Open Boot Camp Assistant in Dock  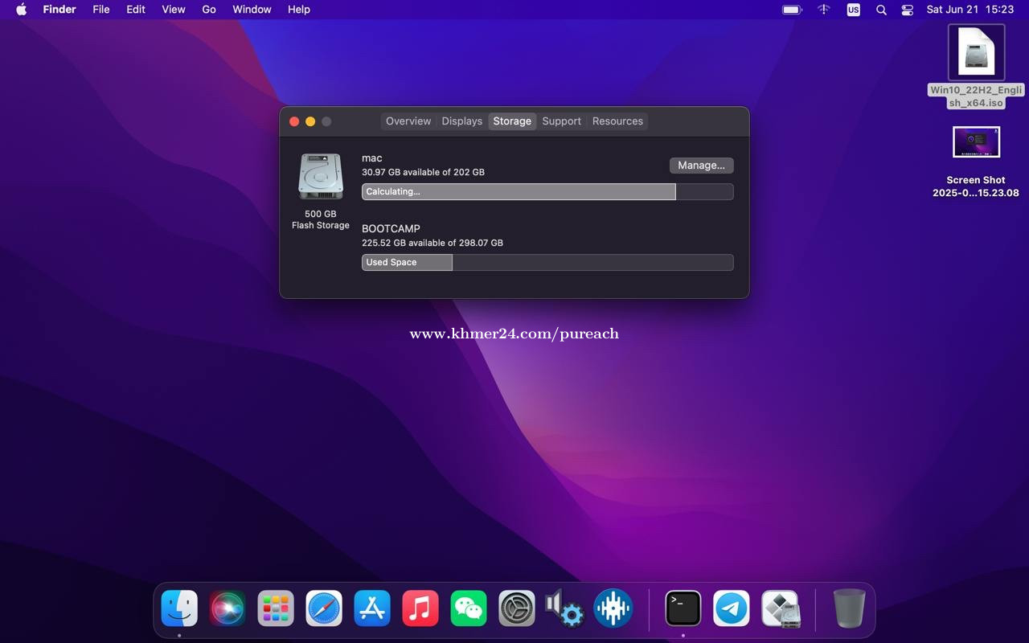click(780, 608)
